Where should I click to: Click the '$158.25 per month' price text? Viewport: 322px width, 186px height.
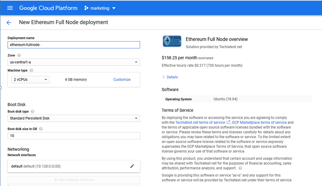[179, 58]
